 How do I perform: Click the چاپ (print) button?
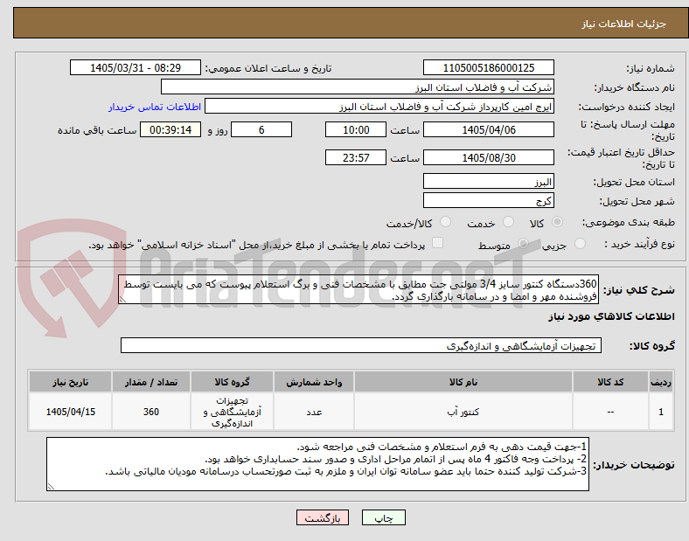pos(383,517)
